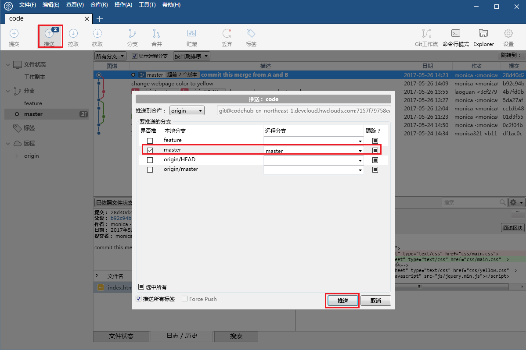Open the File (文件) menu

click(28, 5)
